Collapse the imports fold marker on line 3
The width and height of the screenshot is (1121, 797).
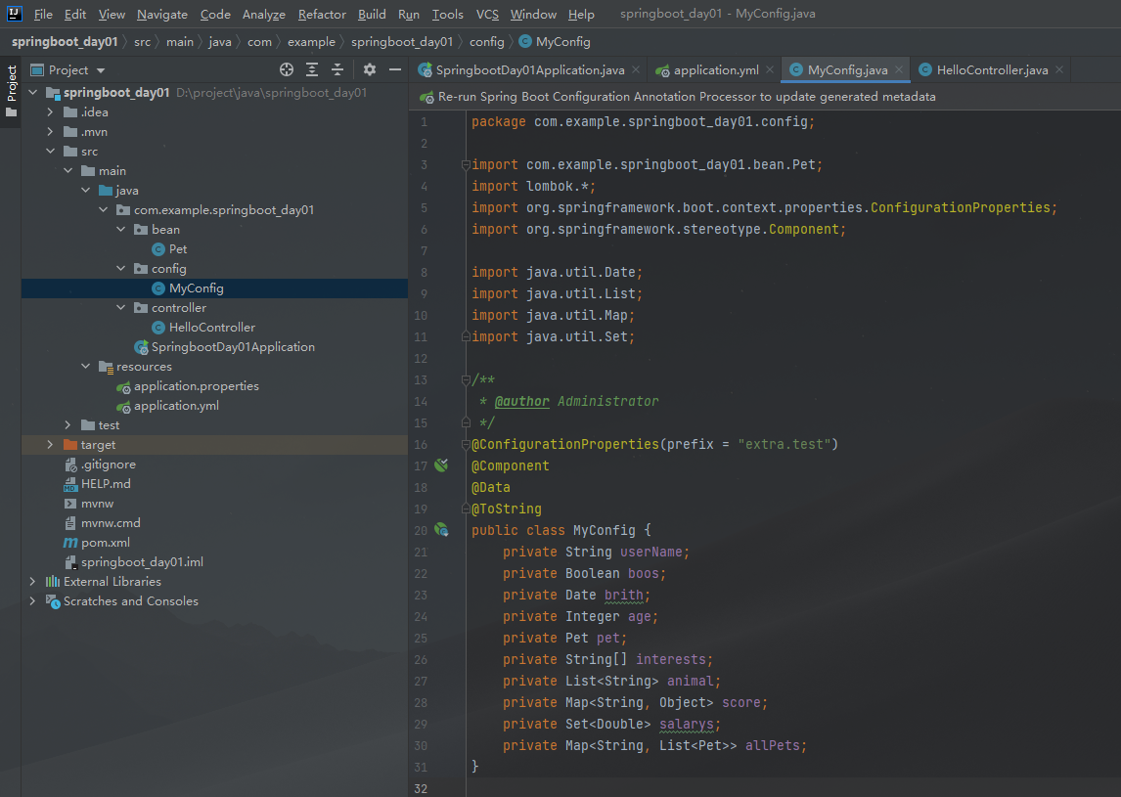point(467,165)
